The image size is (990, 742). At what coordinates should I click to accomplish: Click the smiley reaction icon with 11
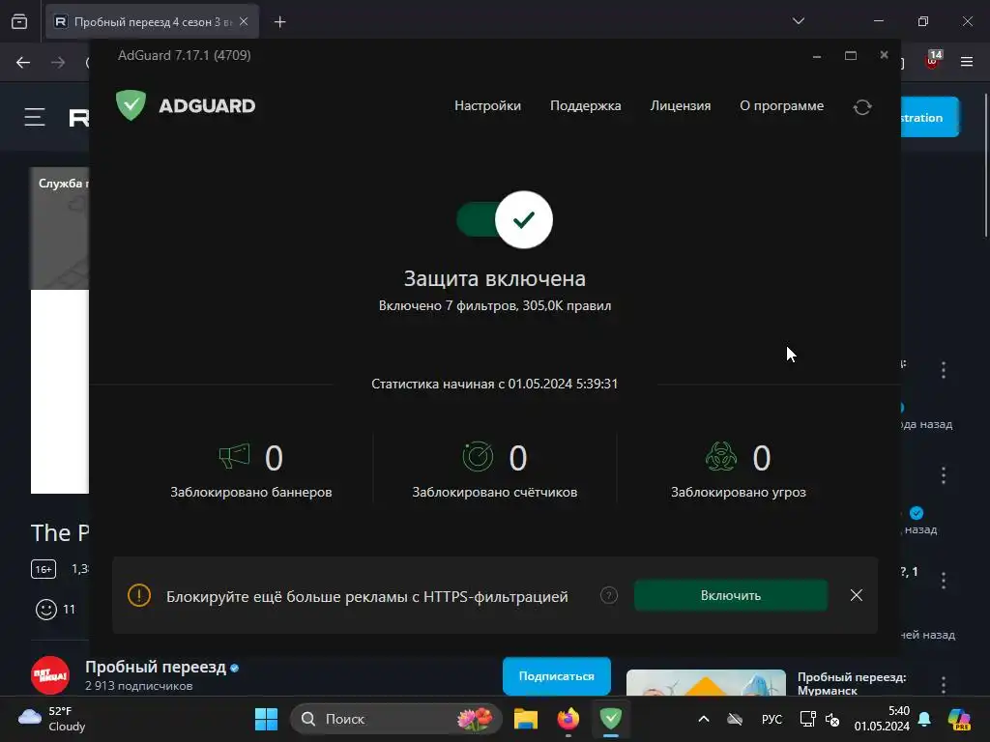tap(46, 610)
